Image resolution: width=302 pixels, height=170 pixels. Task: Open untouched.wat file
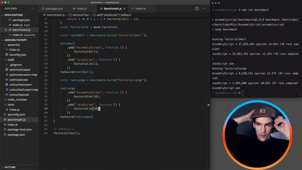coord(19,94)
